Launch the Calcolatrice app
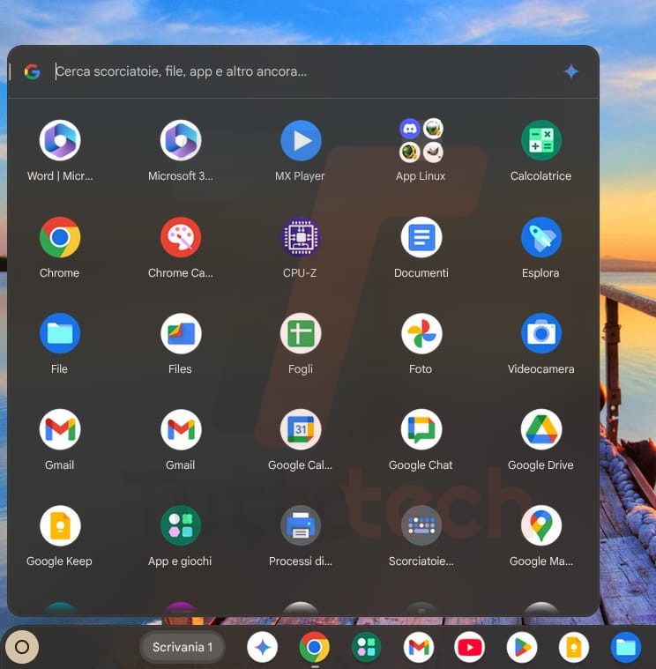The width and height of the screenshot is (656, 669). click(x=540, y=141)
